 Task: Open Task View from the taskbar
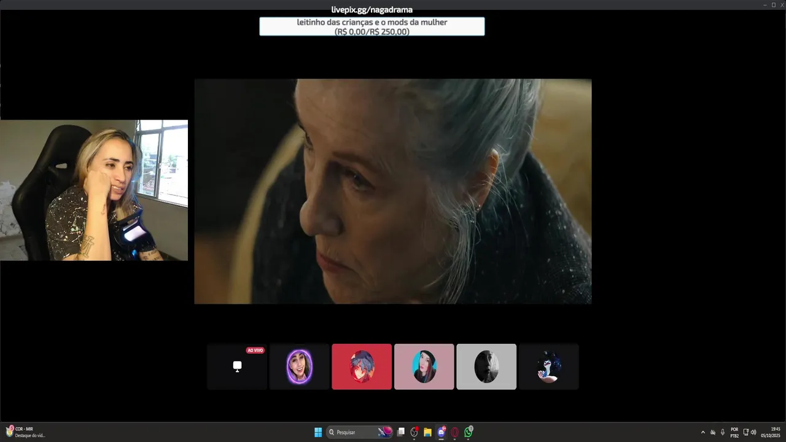point(401,432)
